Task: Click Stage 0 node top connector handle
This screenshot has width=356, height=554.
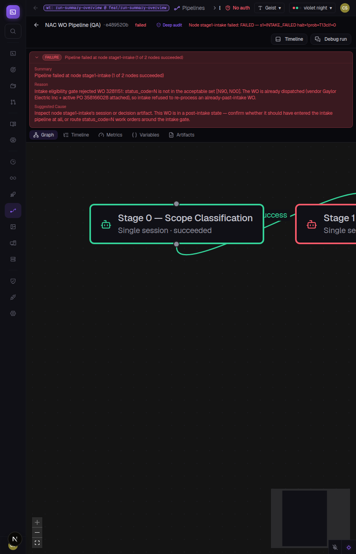Action: click(x=176, y=204)
